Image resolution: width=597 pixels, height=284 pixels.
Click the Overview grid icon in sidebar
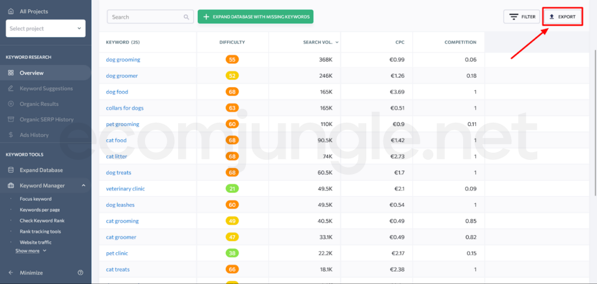(11, 73)
